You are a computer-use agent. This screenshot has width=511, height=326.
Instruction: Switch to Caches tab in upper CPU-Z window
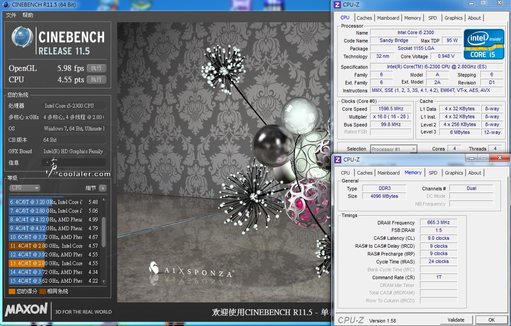(x=364, y=18)
